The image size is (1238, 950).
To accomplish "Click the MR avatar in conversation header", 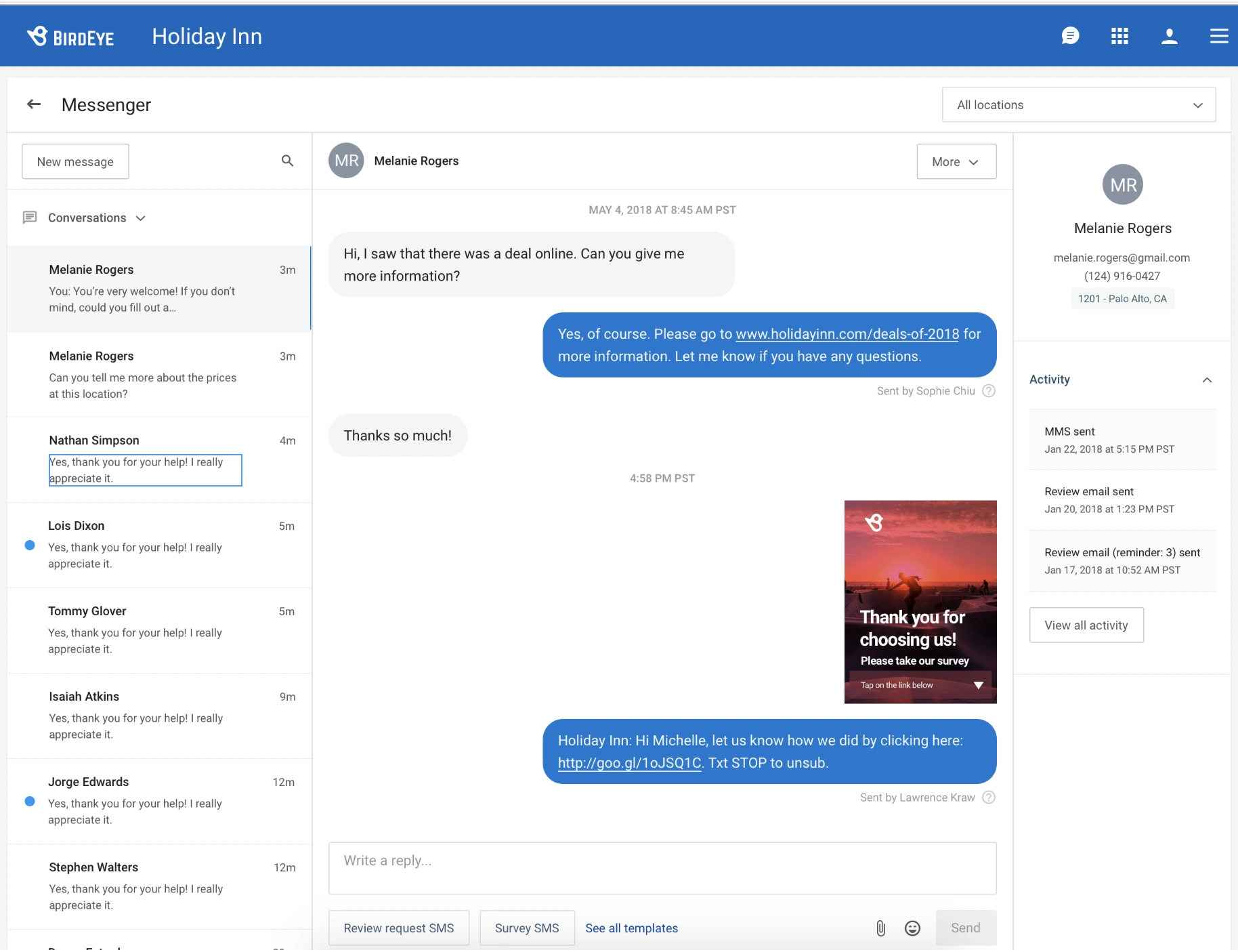I will 346,161.
